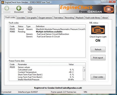Open the Test status tab
The height and width of the screenshot is (95, 117).
(x=58, y=18)
